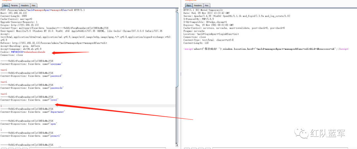Click the script alert window.location.href response body
357x149 pixels.
pyautogui.click(x=266, y=49)
